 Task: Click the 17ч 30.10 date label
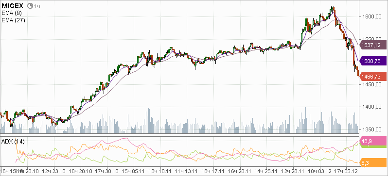point(107,171)
